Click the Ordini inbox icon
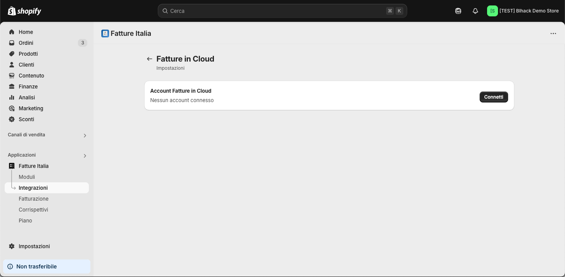This screenshot has height=277, width=565. pos(12,43)
